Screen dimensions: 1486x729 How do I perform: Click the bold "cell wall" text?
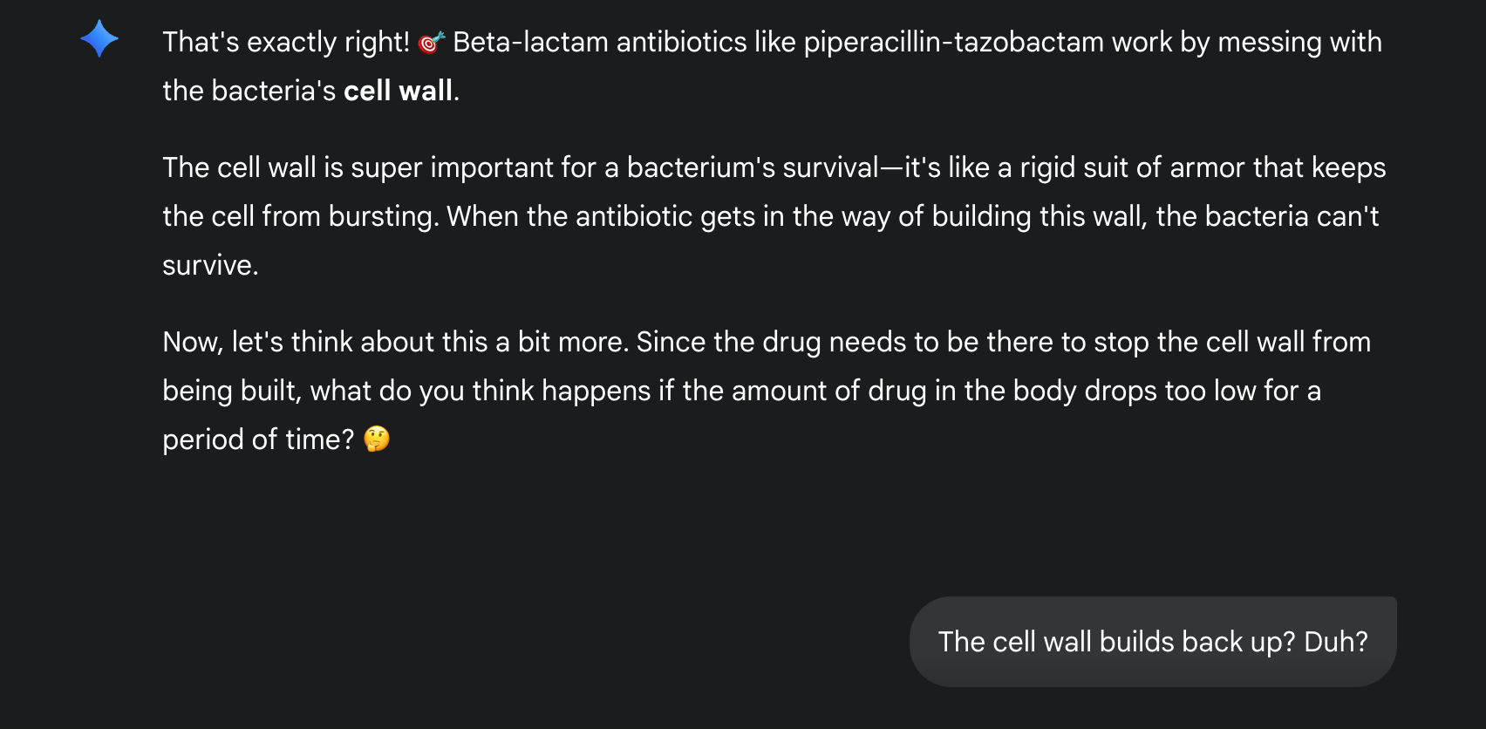click(x=398, y=91)
